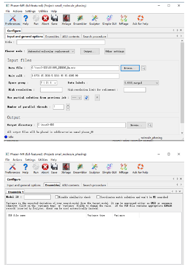Open the Phaser mode dropdown
The width and height of the screenshot is (185, 265).
51,51
